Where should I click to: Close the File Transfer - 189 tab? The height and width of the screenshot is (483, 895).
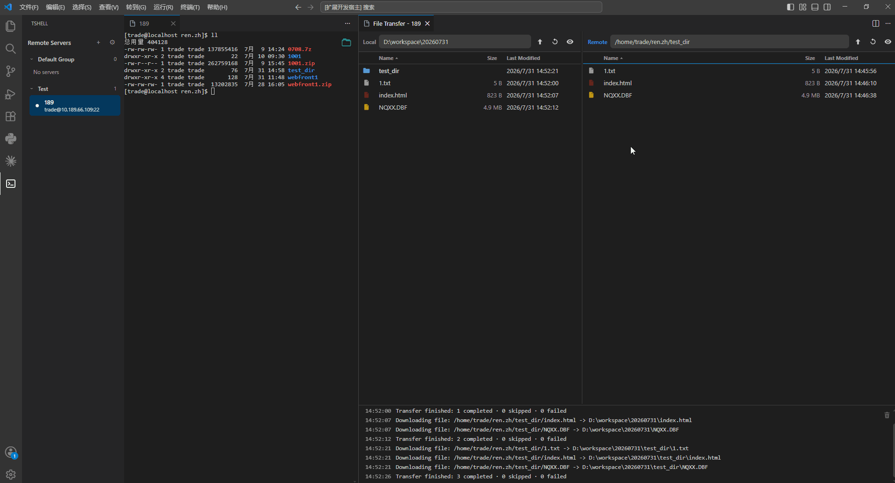tap(427, 23)
